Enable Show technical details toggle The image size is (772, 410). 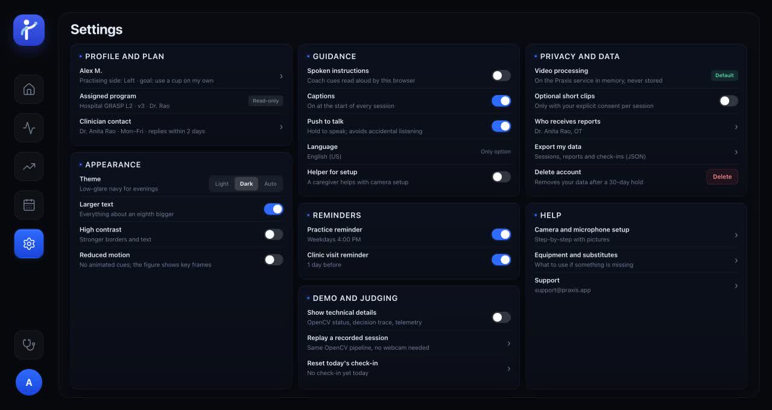pos(501,317)
